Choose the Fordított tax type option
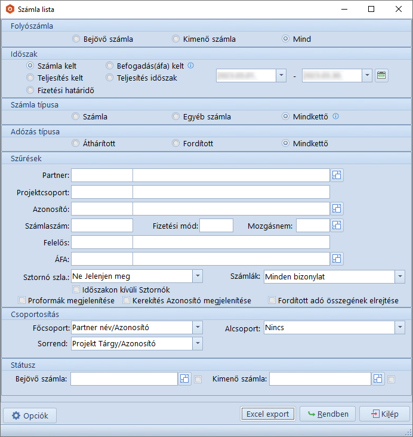Image resolution: width=413 pixels, height=437 pixels. [175, 143]
